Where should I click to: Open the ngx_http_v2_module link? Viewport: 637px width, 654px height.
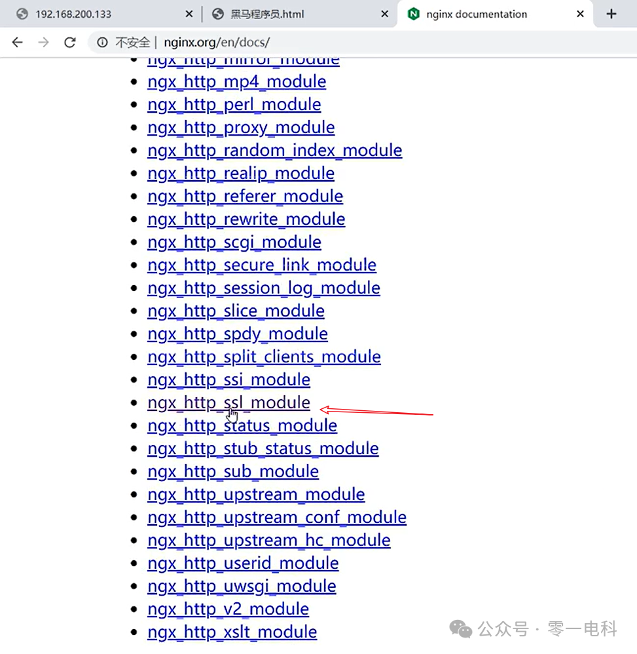(x=228, y=609)
